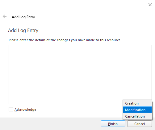Focus the change details text area
The width and height of the screenshot is (155, 130).
(x=80, y=74)
